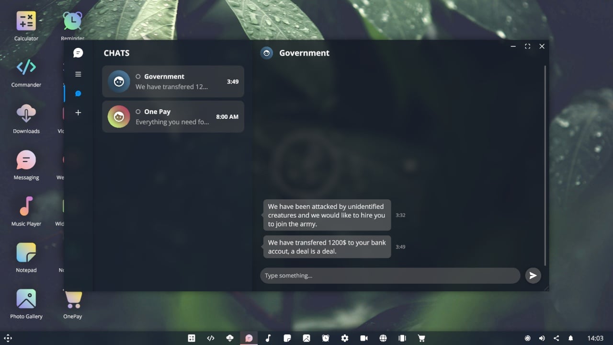This screenshot has height=345, width=613.
Task: Open notifications bell in system tray
Action: point(570,338)
